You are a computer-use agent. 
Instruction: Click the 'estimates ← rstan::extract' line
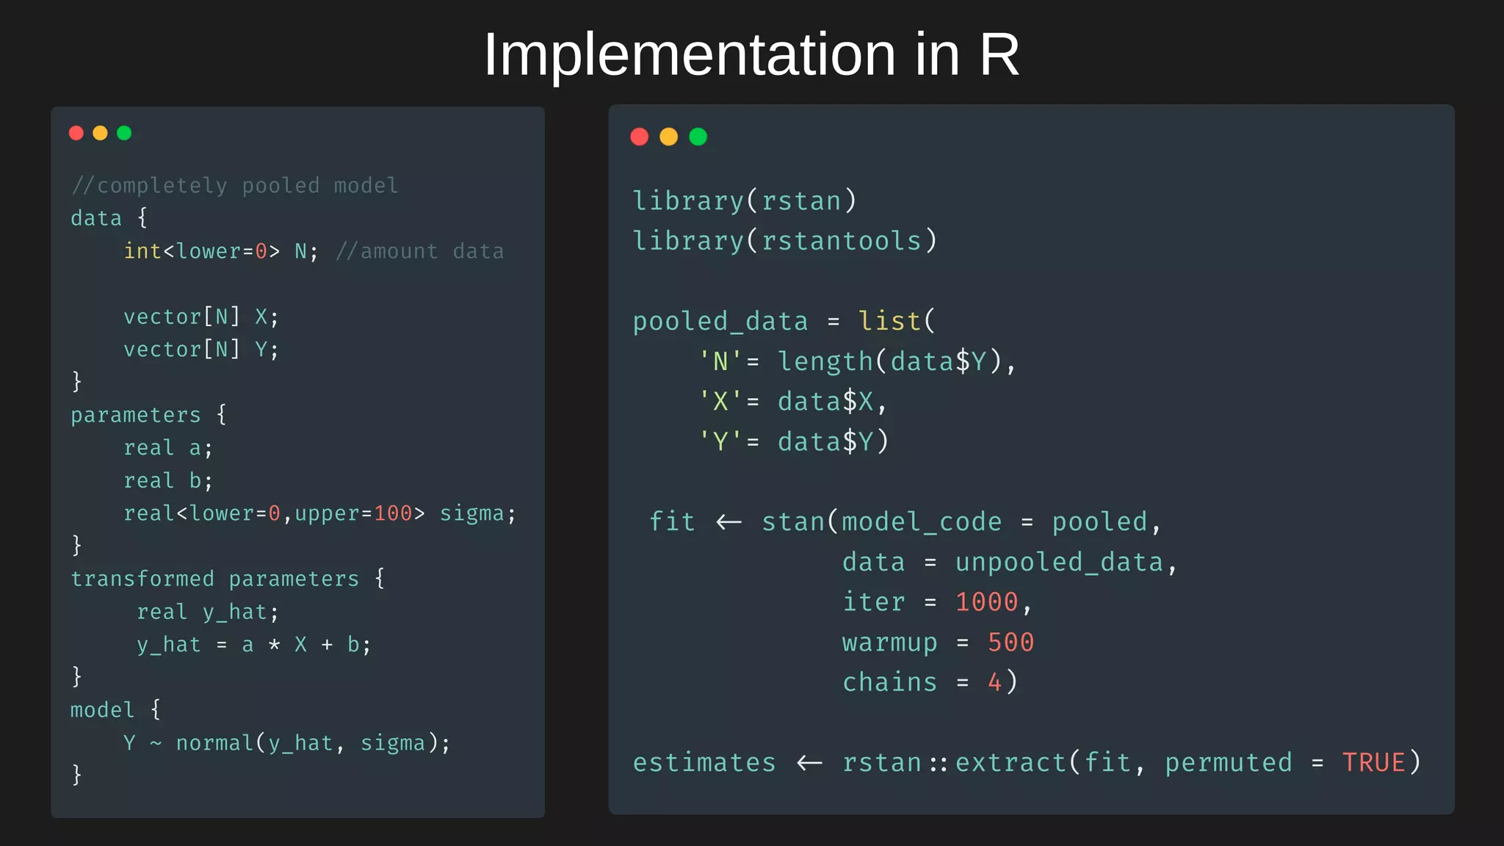coord(1027,763)
